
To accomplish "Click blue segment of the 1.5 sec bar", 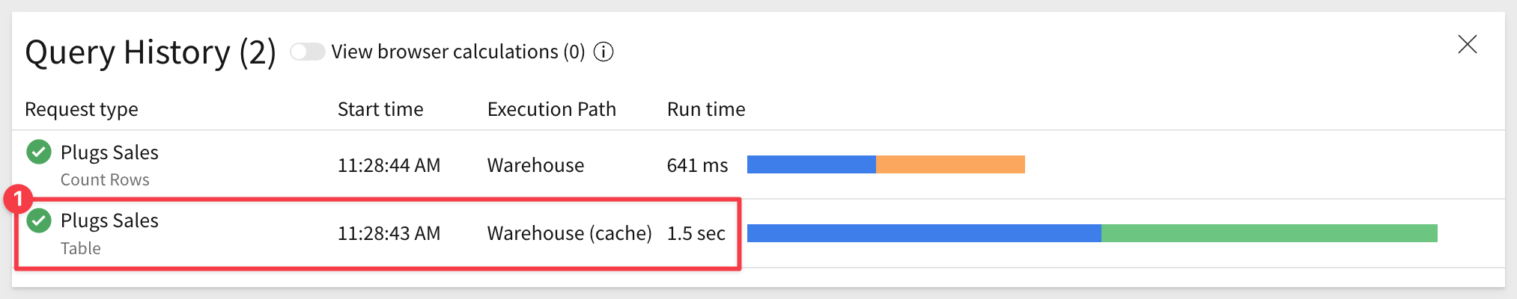I will click(923, 233).
